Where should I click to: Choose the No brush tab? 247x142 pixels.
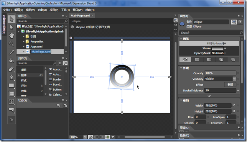[x=185, y=59]
